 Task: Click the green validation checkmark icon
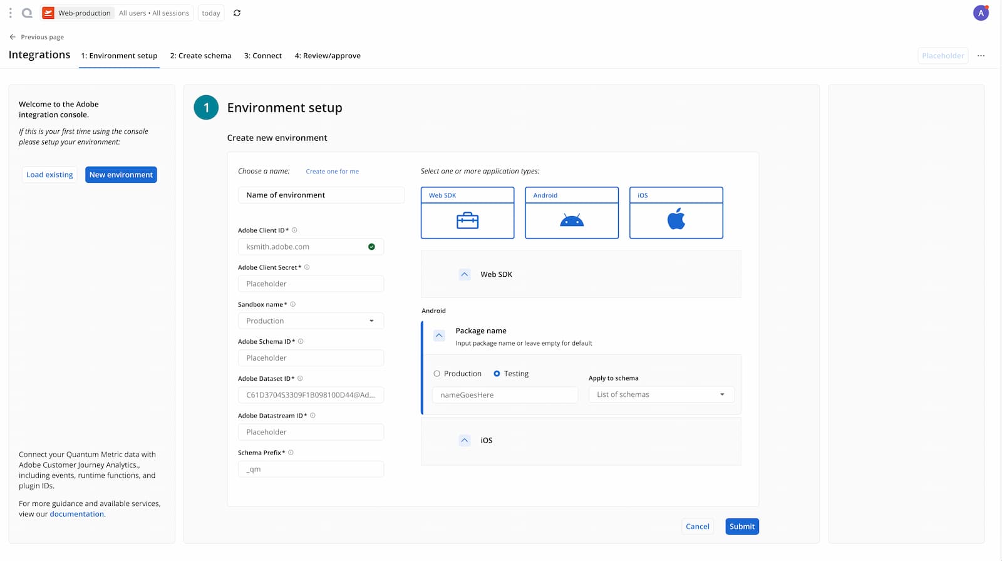click(371, 247)
